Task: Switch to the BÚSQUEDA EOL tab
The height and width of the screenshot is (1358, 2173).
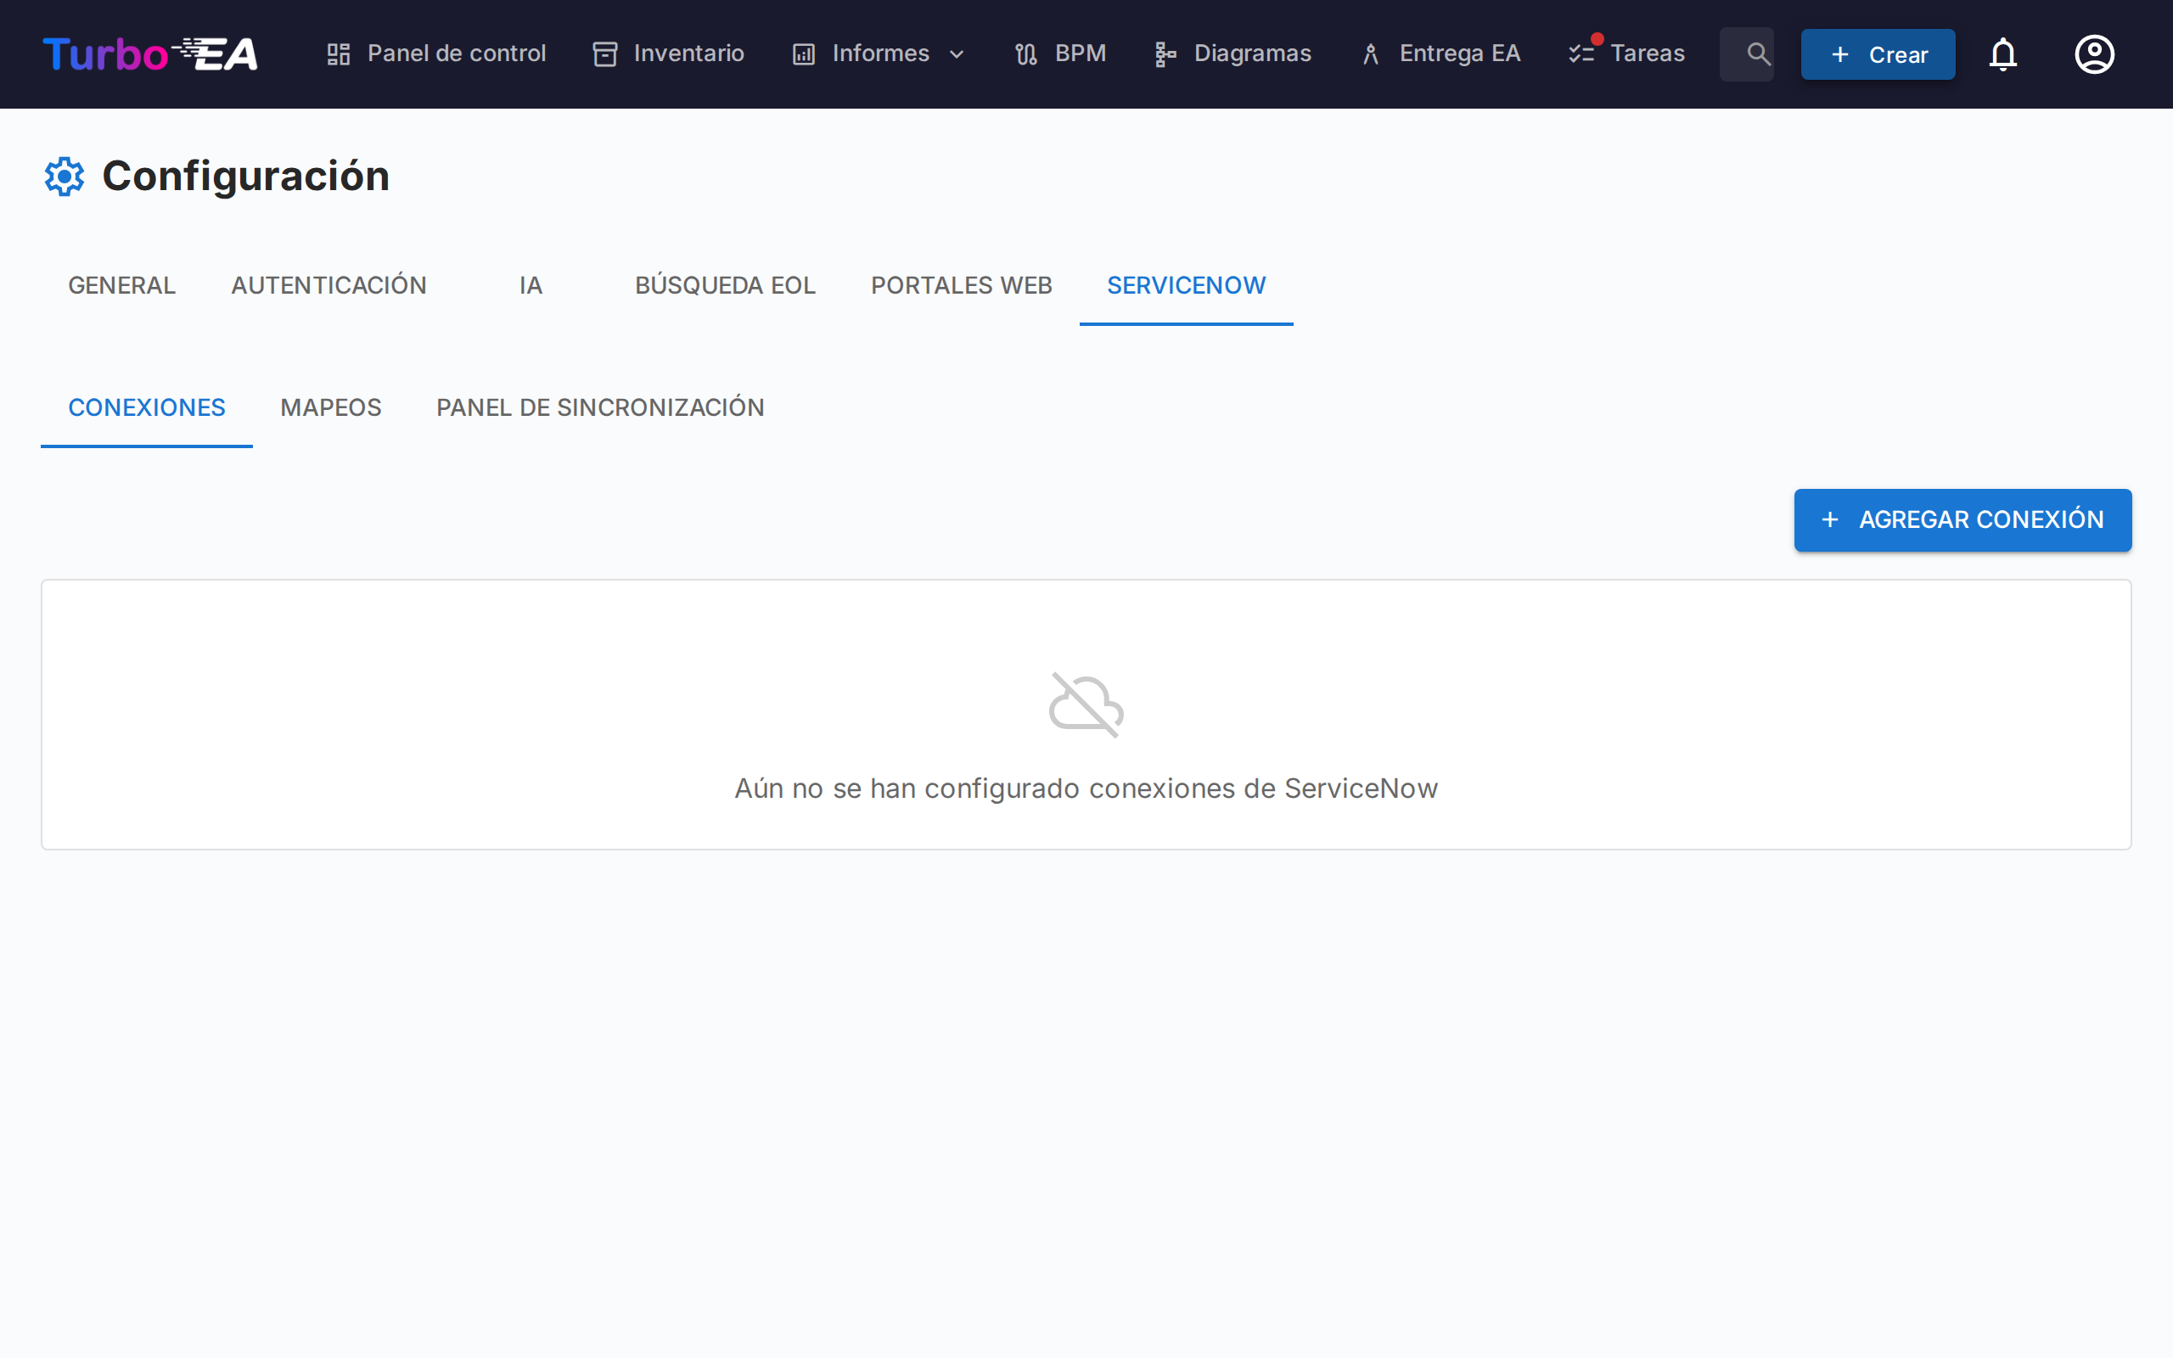Action: [726, 284]
